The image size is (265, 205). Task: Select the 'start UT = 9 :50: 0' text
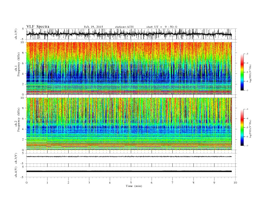[x=162, y=27]
